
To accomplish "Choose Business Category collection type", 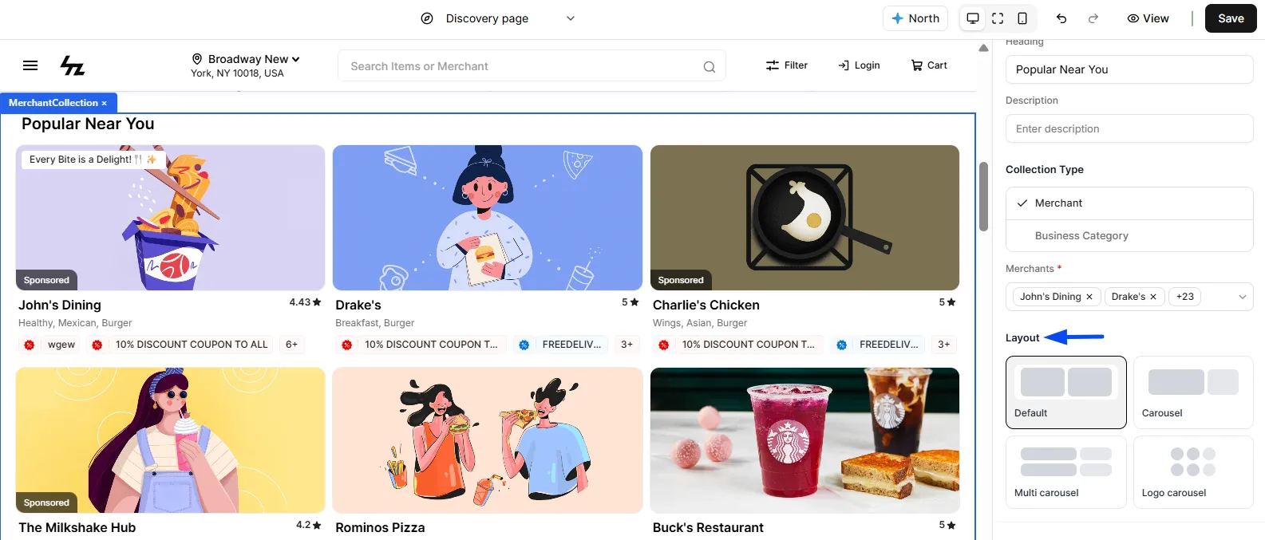I will (1129, 236).
